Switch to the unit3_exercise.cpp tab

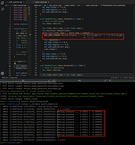(x=15, y=2)
